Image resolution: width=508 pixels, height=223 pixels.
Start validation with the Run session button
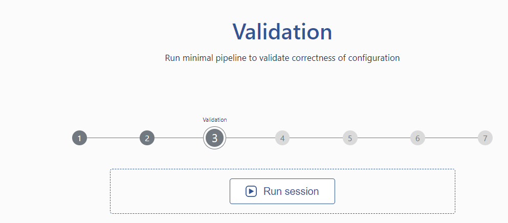click(282, 191)
